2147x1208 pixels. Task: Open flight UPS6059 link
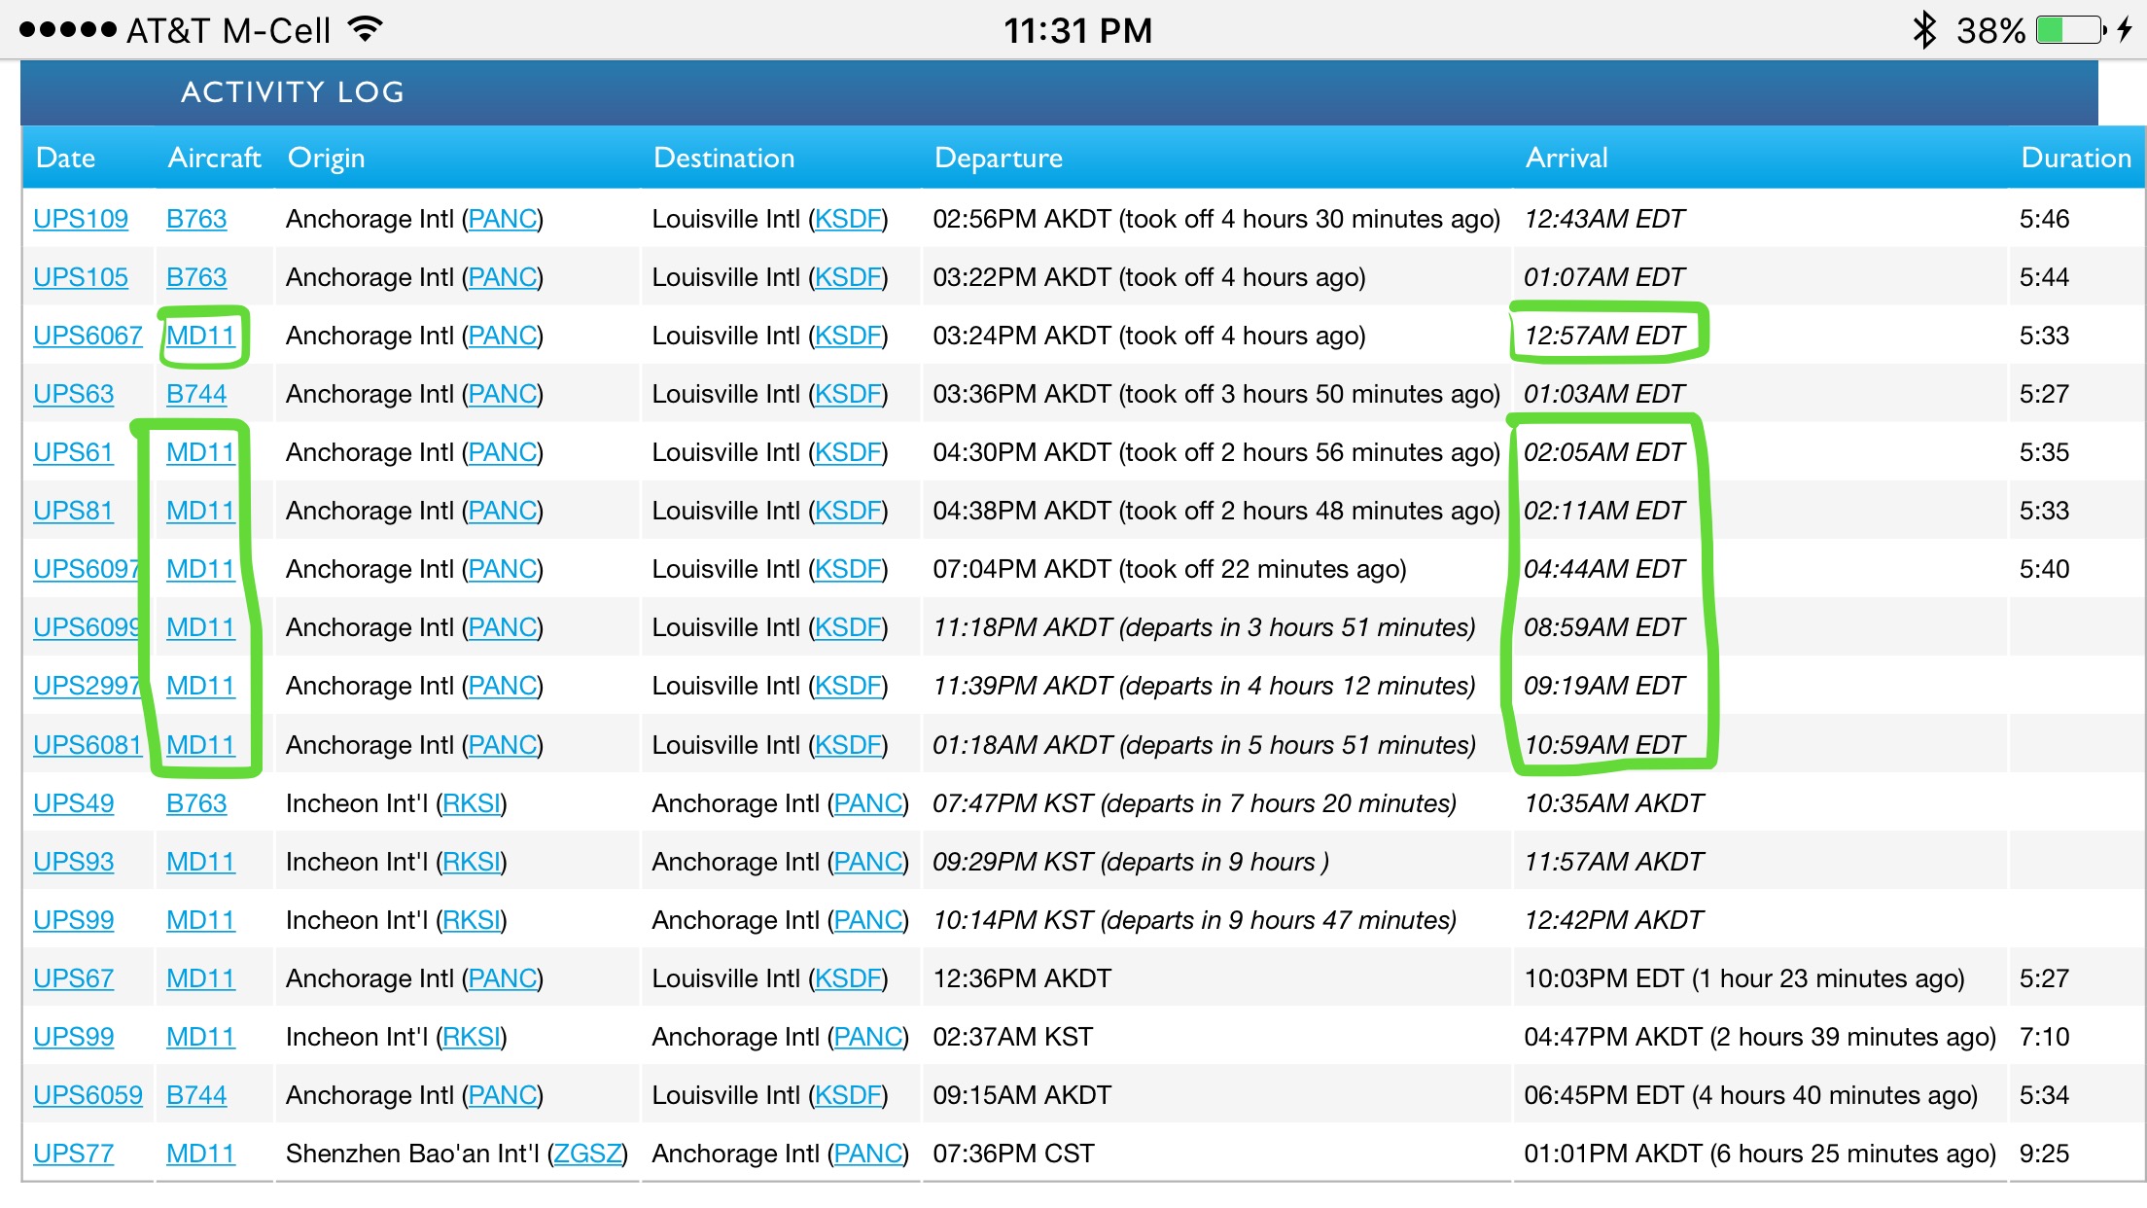pyautogui.click(x=88, y=1095)
